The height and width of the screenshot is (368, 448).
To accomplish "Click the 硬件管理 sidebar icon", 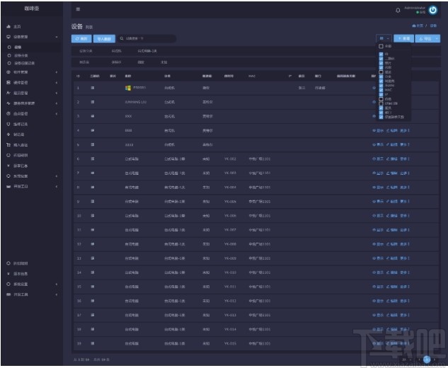I will click(x=8, y=82).
